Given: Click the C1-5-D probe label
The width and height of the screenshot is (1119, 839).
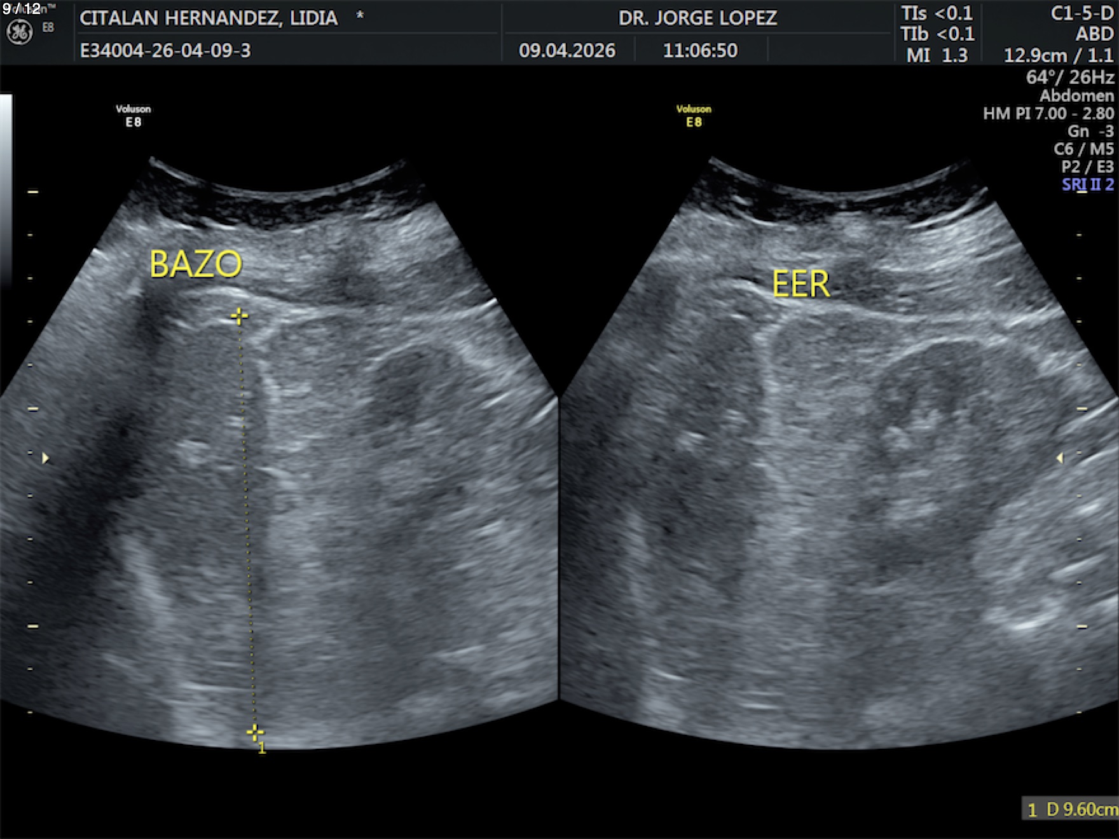Looking at the screenshot, I should click(1081, 14).
